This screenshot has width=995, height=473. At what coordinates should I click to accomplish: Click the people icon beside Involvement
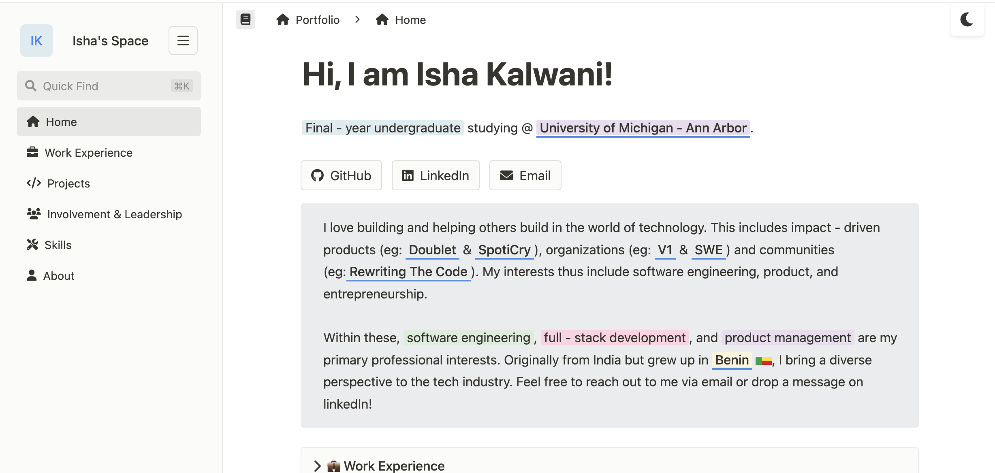coord(34,214)
